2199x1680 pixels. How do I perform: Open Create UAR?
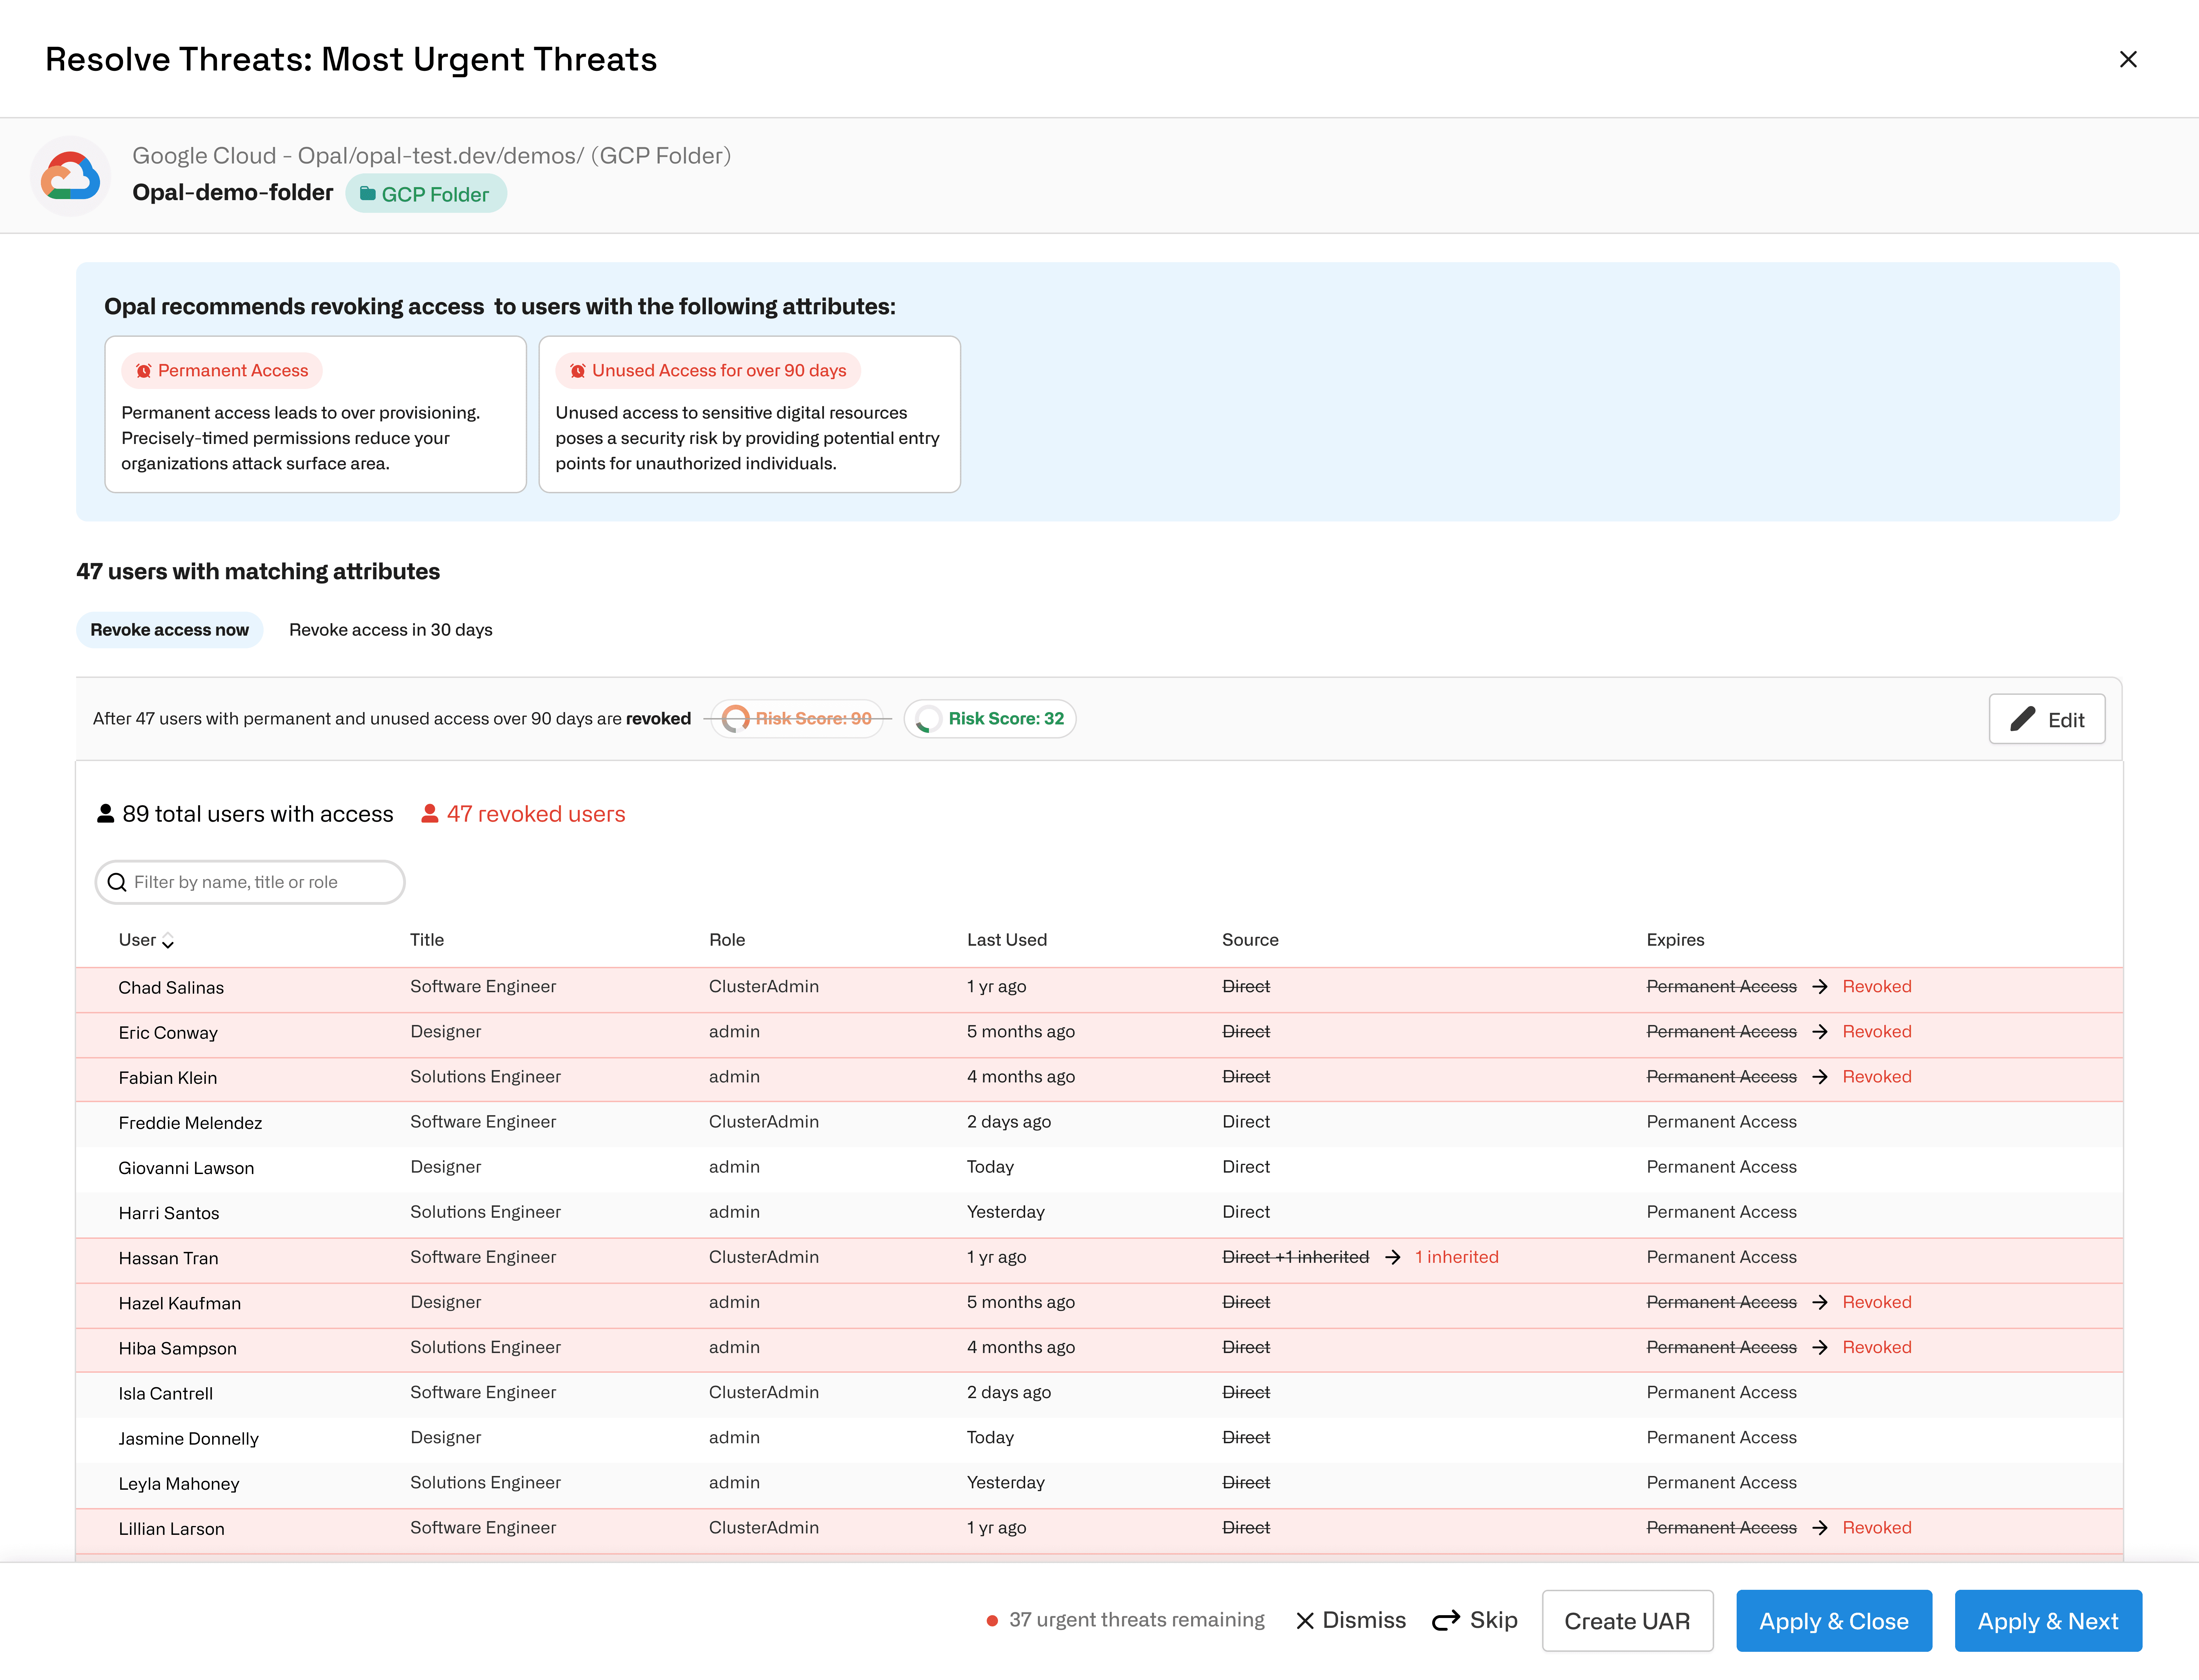(1627, 1621)
